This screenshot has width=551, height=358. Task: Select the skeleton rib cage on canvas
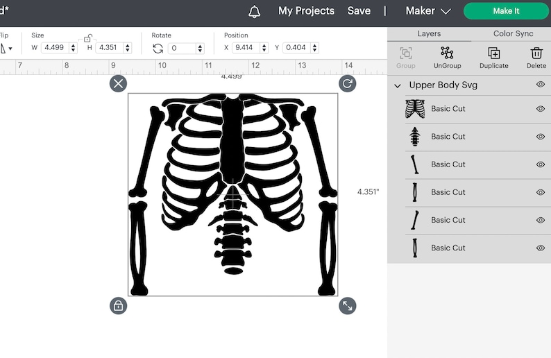click(232, 162)
